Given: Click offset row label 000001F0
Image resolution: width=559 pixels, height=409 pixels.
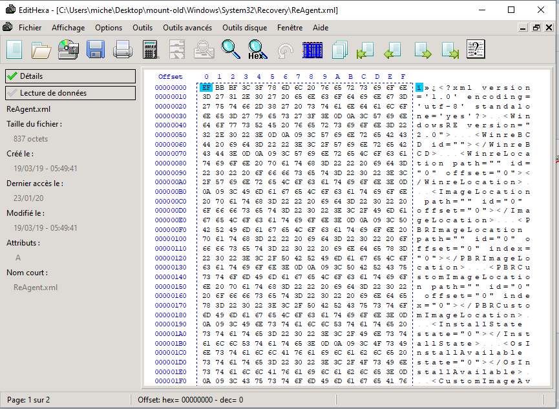Looking at the screenshot, I should (171, 381).
